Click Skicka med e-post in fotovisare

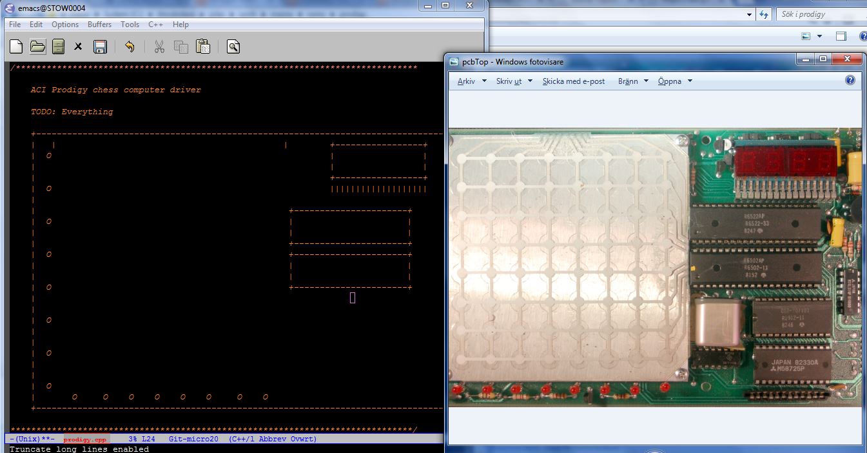point(573,81)
